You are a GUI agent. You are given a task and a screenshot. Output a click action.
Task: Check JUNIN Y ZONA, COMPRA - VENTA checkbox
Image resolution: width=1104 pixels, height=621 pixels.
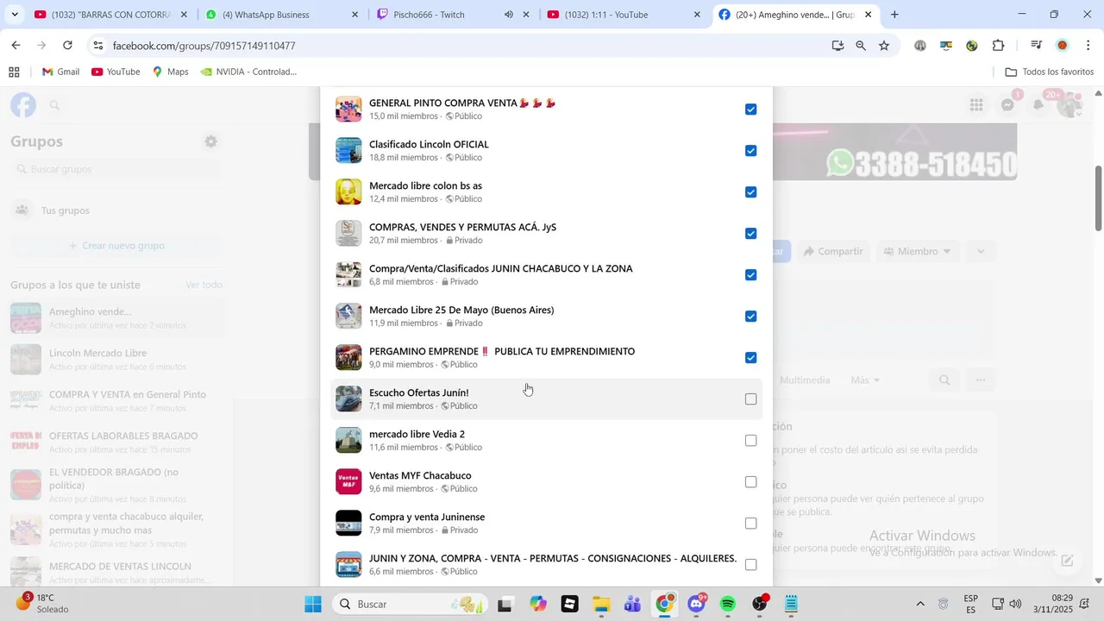coord(750,565)
